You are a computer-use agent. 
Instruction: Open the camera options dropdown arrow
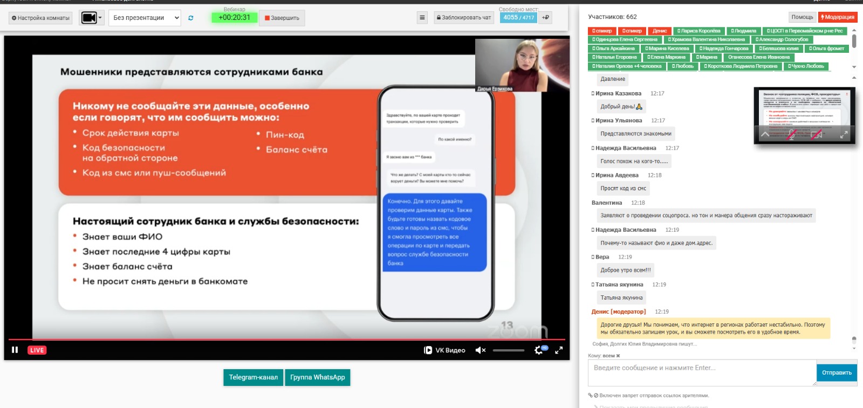click(100, 18)
